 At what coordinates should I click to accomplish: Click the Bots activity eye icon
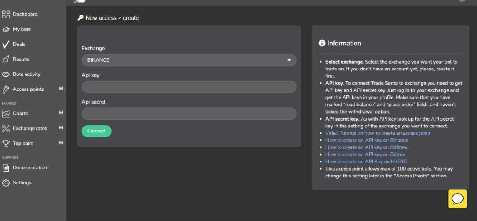pyautogui.click(x=6, y=74)
